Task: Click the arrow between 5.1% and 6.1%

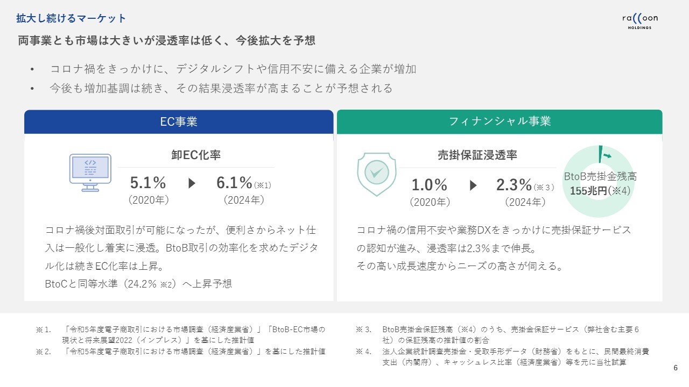Action: click(192, 183)
